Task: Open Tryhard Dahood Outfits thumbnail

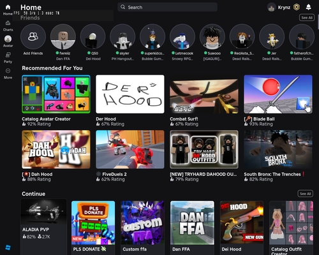Action: pyautogui.click(x=204, y=149)
